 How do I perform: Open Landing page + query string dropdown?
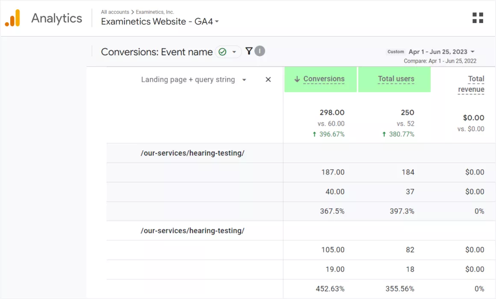[194, 79]
